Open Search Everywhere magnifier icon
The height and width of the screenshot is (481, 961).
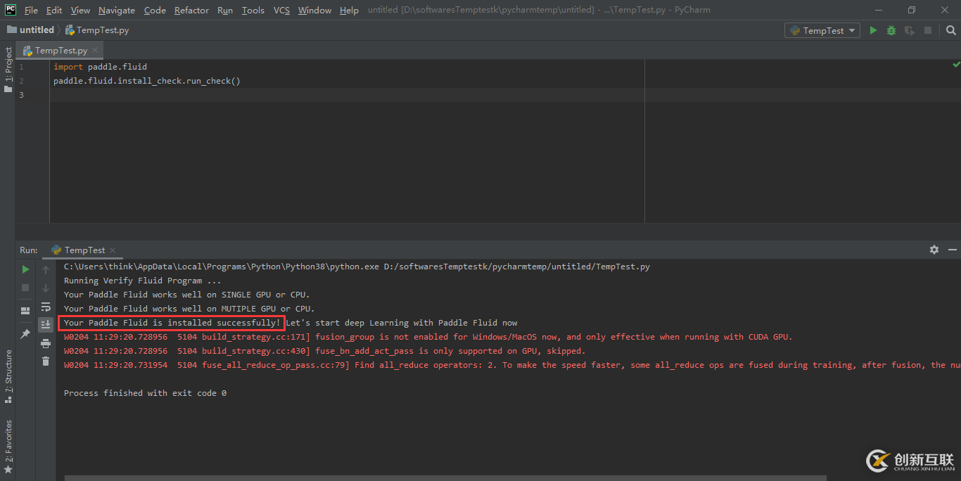click(x=951, y=30)
